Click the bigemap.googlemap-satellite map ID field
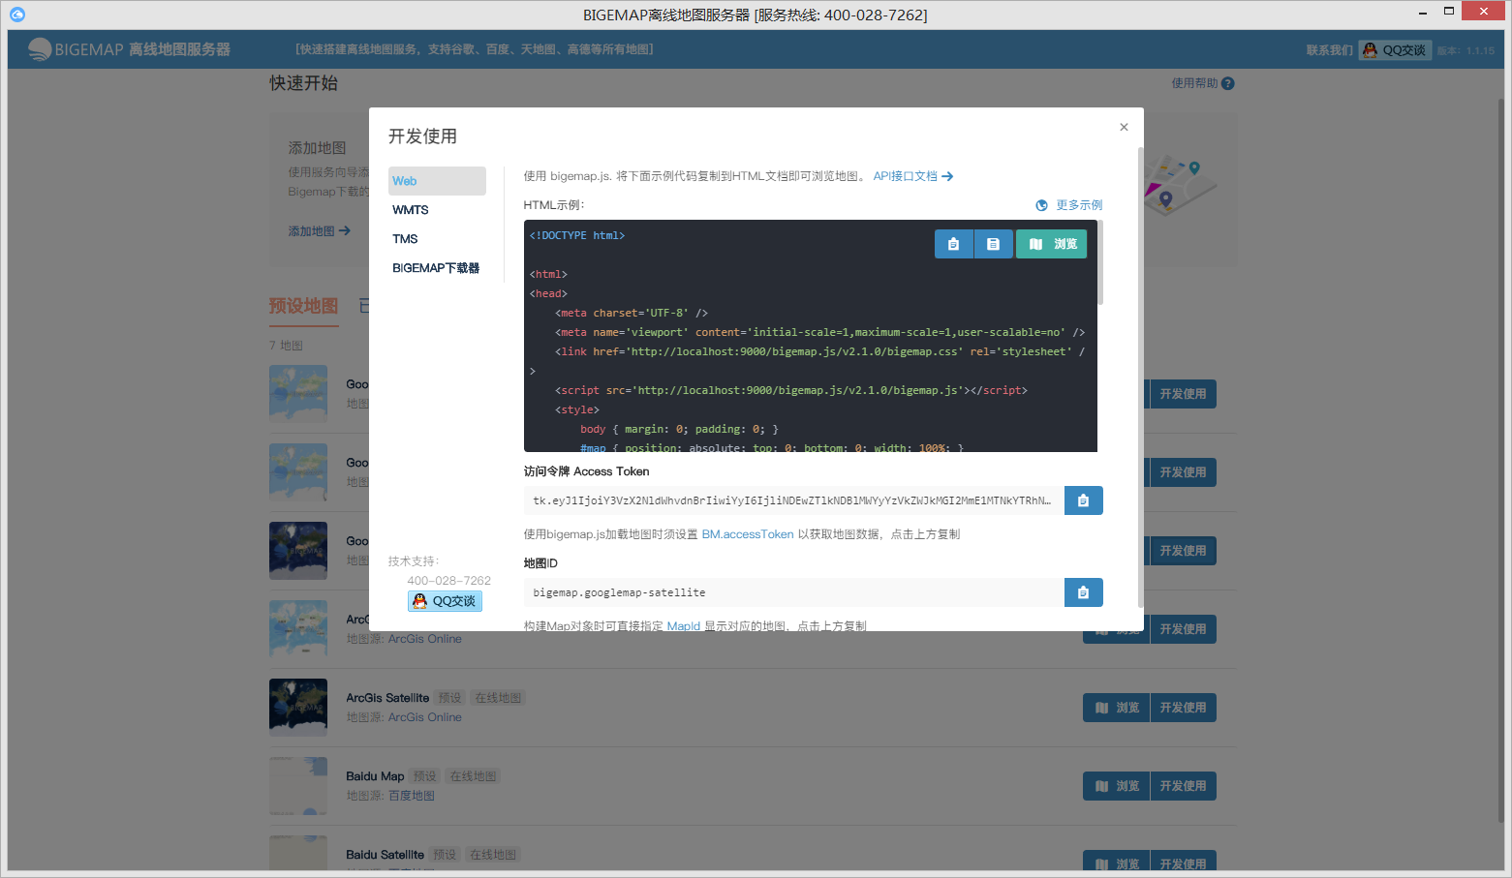1512x878 pixels. 793,592
